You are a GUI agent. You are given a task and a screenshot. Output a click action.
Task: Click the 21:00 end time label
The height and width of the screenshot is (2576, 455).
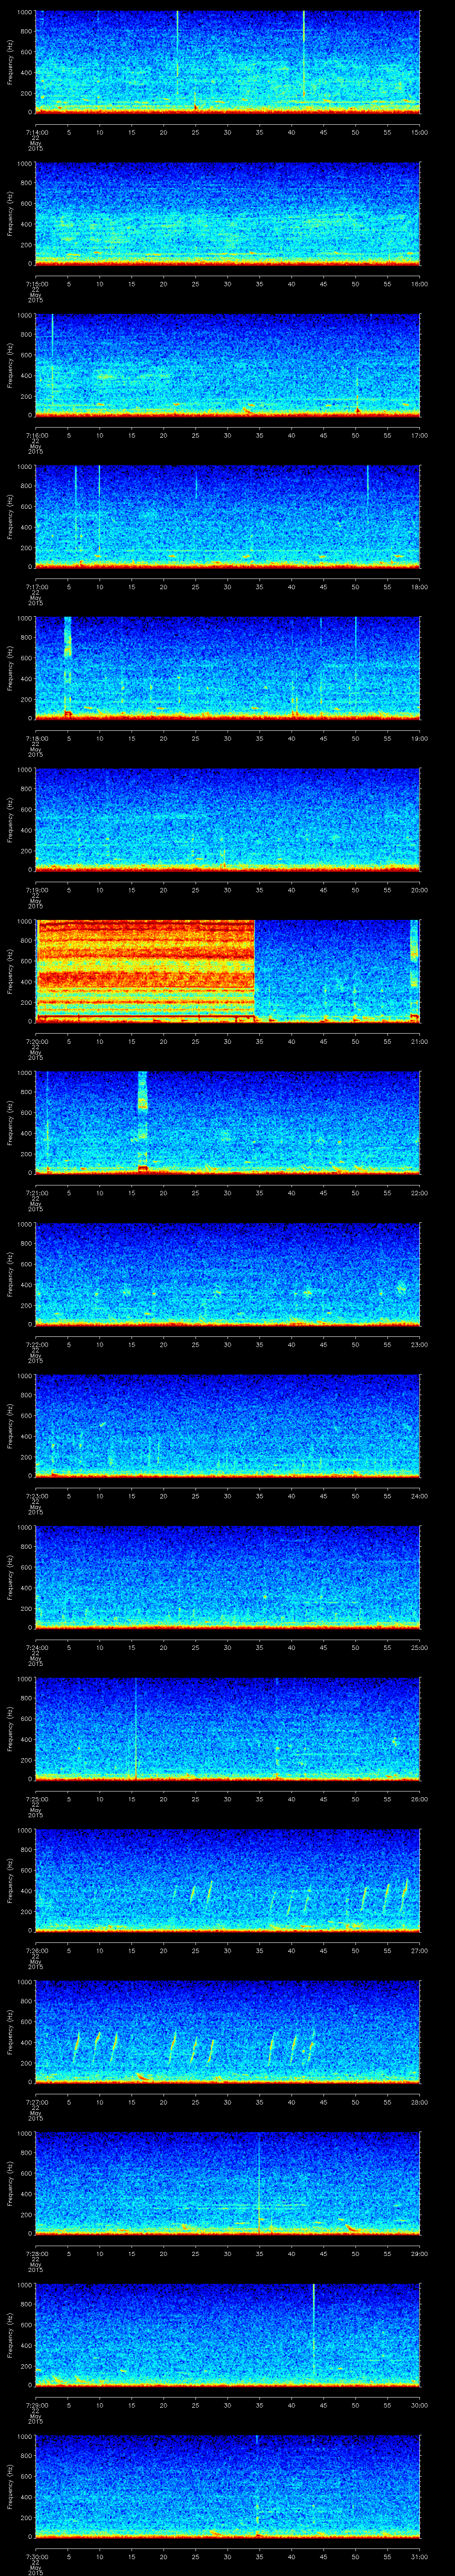(x=419, y=1041)
